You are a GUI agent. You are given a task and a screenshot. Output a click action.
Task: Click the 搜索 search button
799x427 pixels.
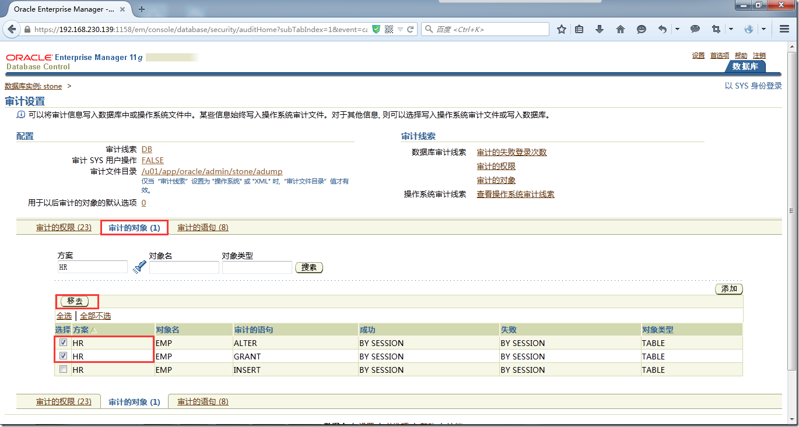309,267
